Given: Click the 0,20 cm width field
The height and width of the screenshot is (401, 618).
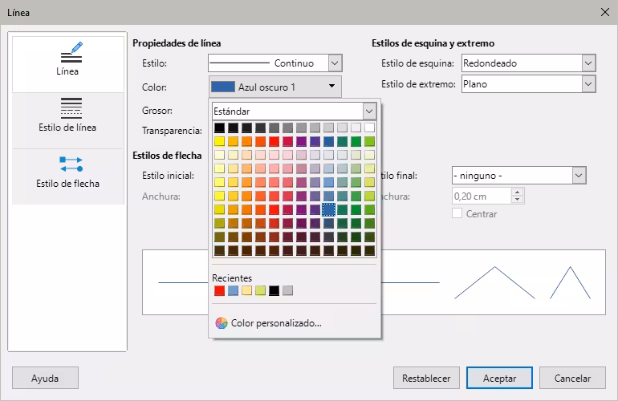Looking at the screenshot, I should click(x=482, y=196).
